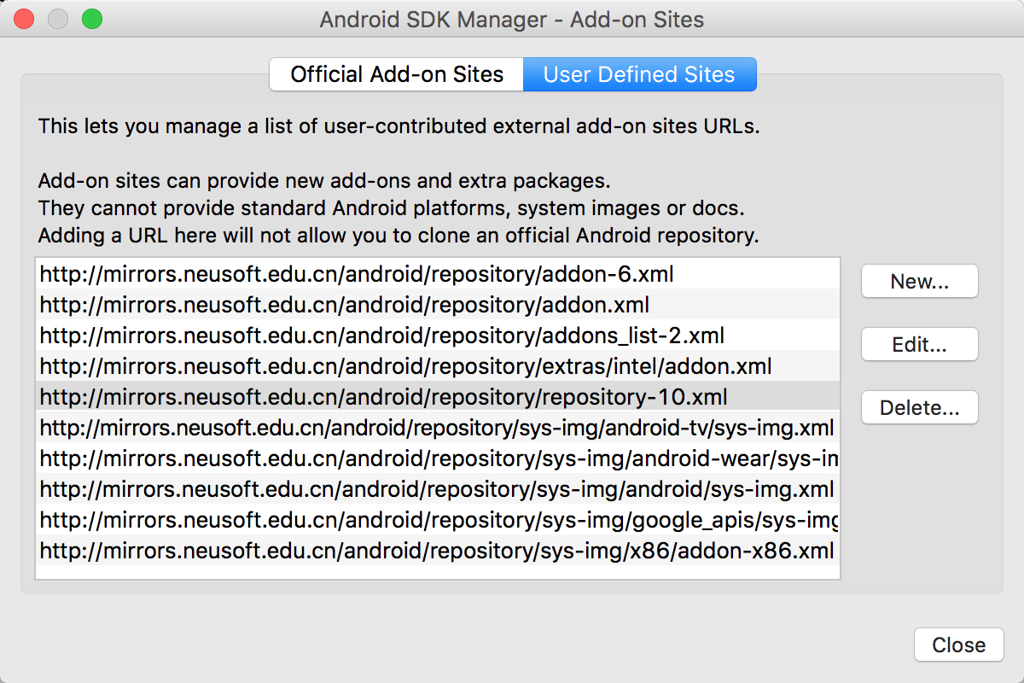The height and width of the screenshot is (683, 1024).
Task: Click the New... button
Action: point(919,281)
